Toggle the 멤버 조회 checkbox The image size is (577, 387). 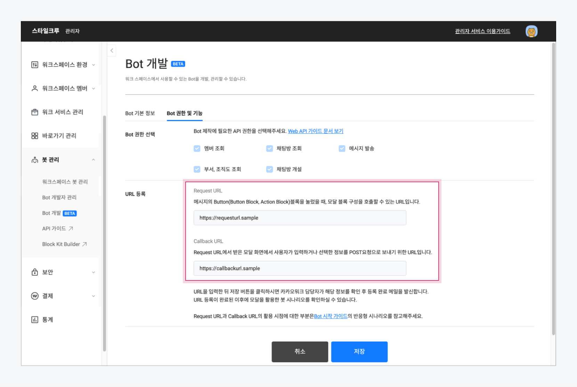(197, 149)
